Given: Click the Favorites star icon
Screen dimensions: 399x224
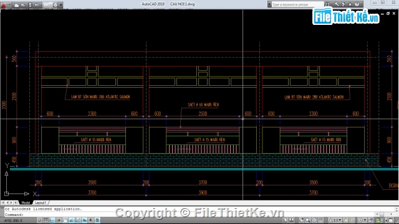Looking at the screenshot, I should [x=350, y=4].
